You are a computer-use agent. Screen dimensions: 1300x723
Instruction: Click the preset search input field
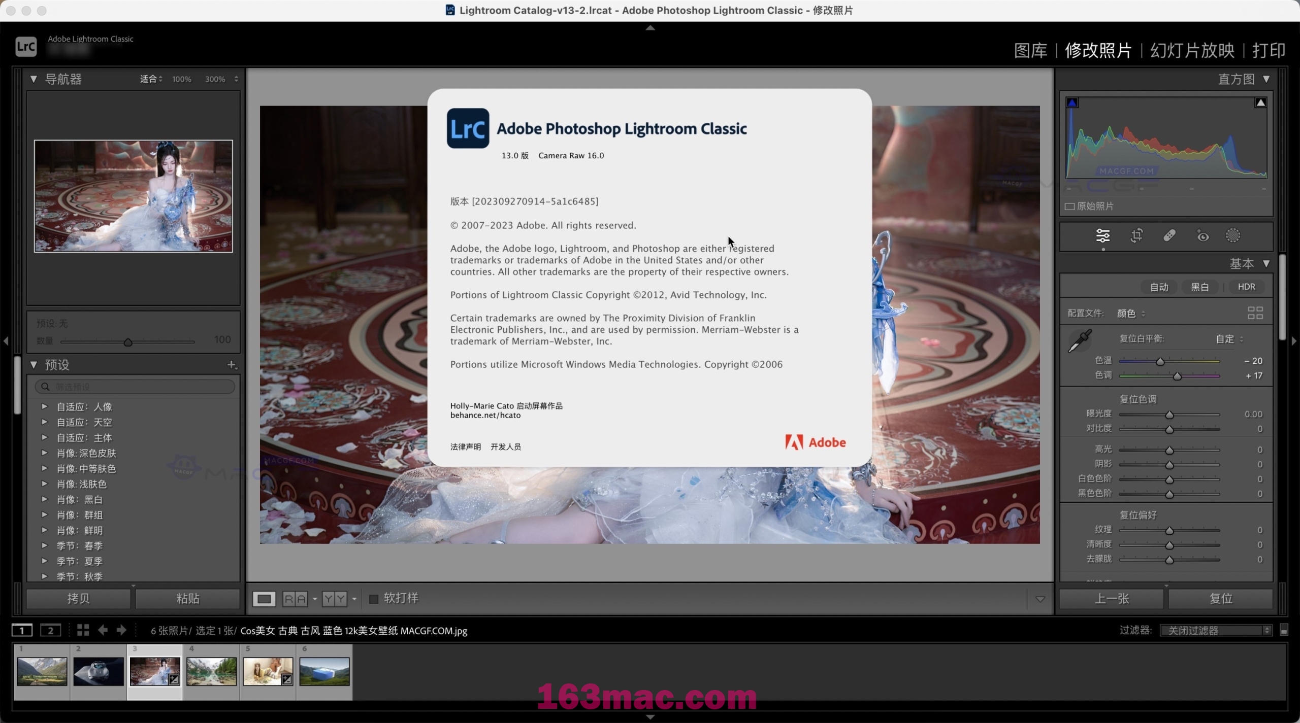pyautogui.click(x=135, y=387)
